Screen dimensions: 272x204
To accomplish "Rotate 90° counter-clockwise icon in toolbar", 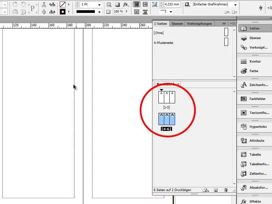I will click(23, 4).
